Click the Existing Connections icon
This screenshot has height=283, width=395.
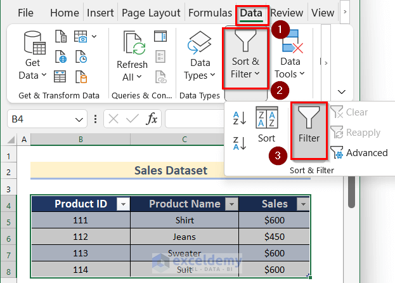(81, 77)
